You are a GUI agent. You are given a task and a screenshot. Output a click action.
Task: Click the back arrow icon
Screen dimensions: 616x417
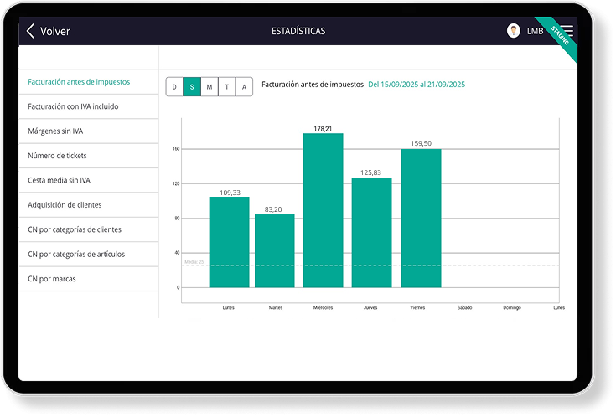click(x=31, y=32)
